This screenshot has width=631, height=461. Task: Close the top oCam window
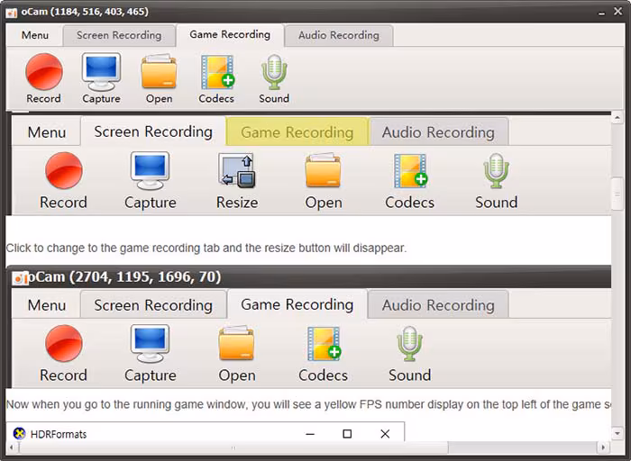click(x=618, y=11)
